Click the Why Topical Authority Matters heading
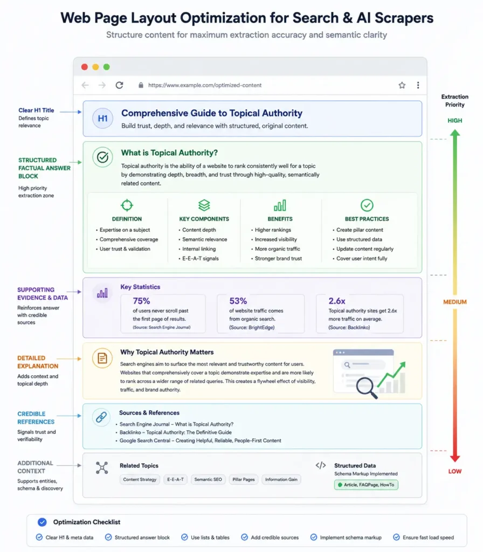Viewport: 483px width, 552px height. pyautogui.click(x=167, y=352)
